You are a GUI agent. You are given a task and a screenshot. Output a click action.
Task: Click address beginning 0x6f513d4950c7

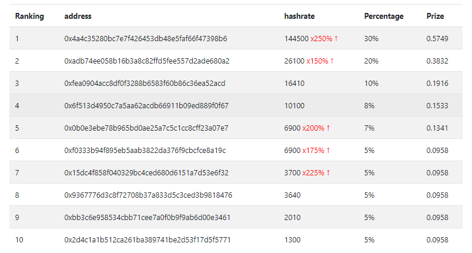pos(146,106)
